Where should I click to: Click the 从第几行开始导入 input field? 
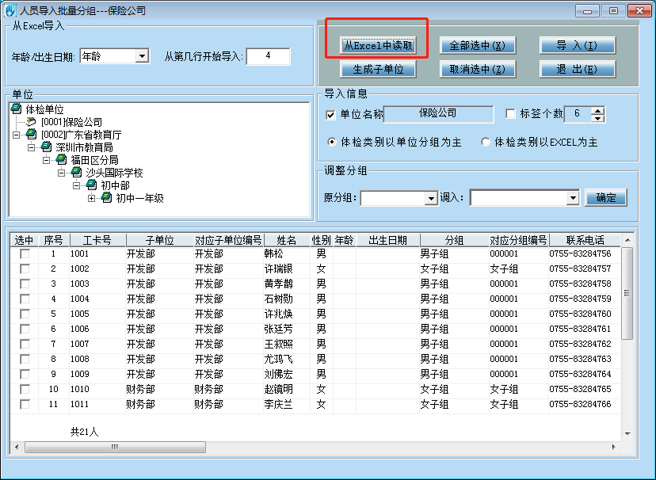(268, 56)
